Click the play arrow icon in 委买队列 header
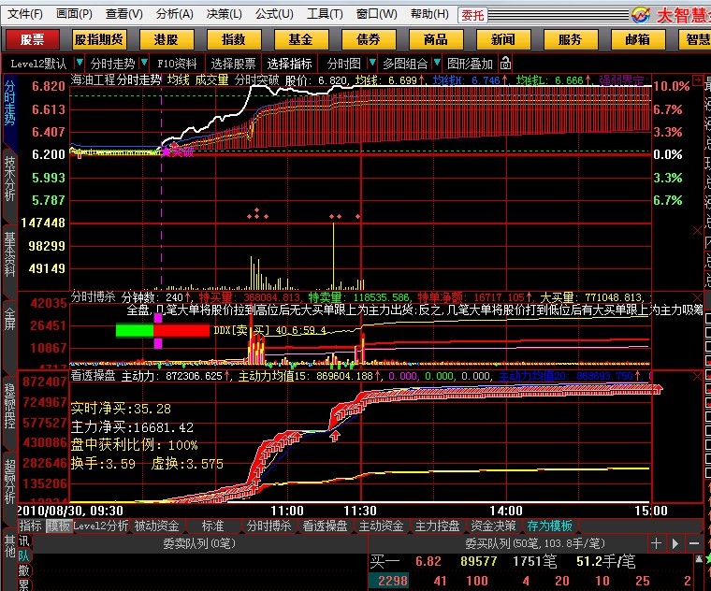This screenshot has width=711, height=591. click(x=675, y=543)
